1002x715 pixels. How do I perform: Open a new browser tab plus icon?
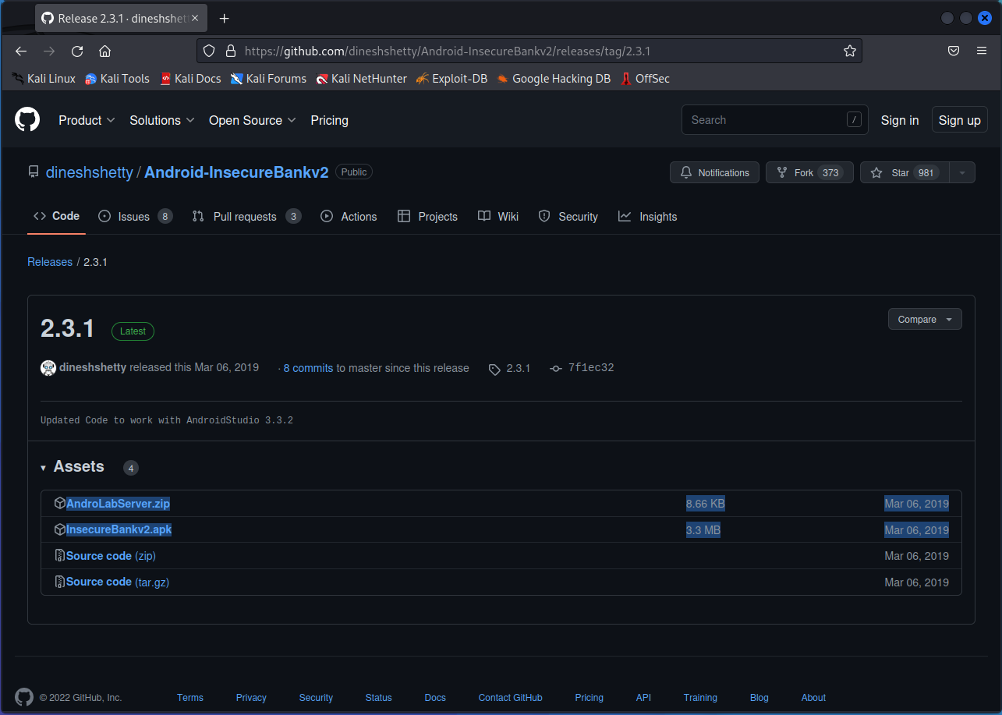tap(225, 18)
